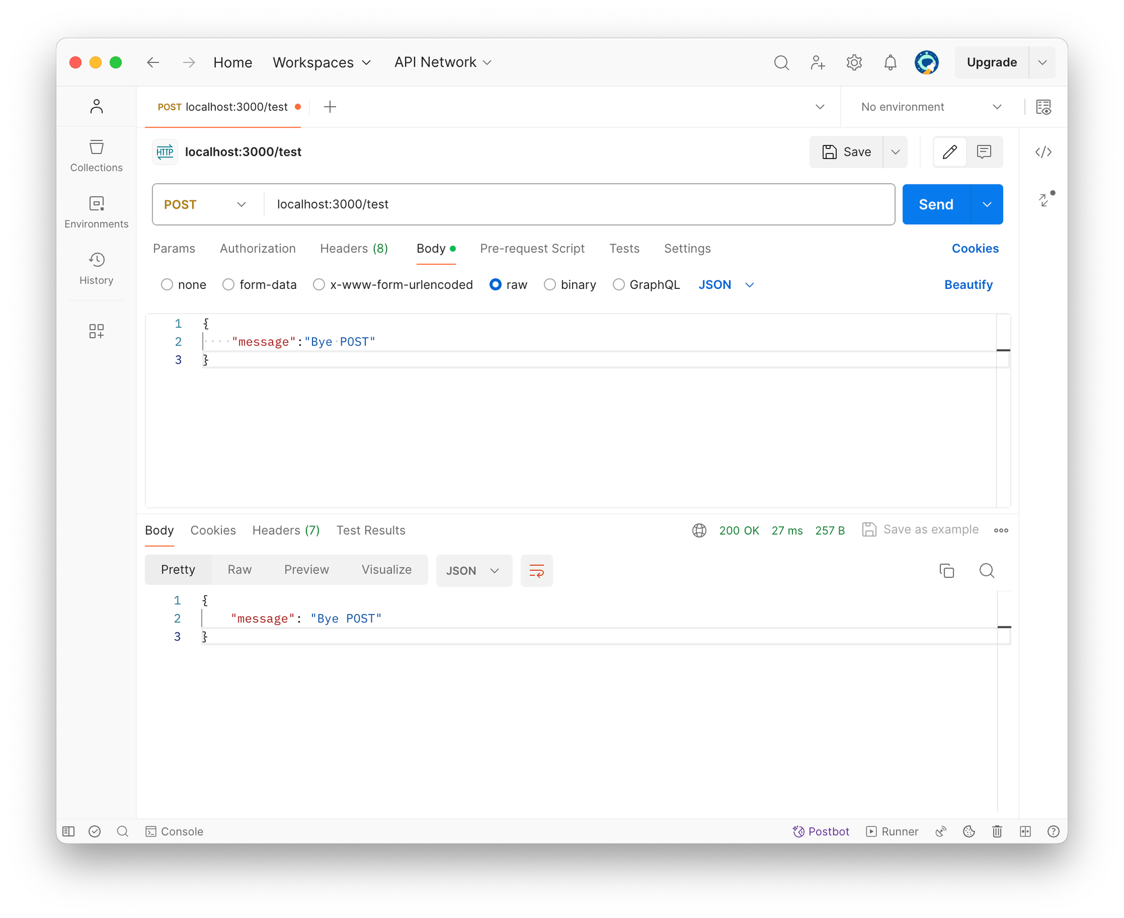Search the response with the magnifier icon
The image size is (1124, 918).
987,571
